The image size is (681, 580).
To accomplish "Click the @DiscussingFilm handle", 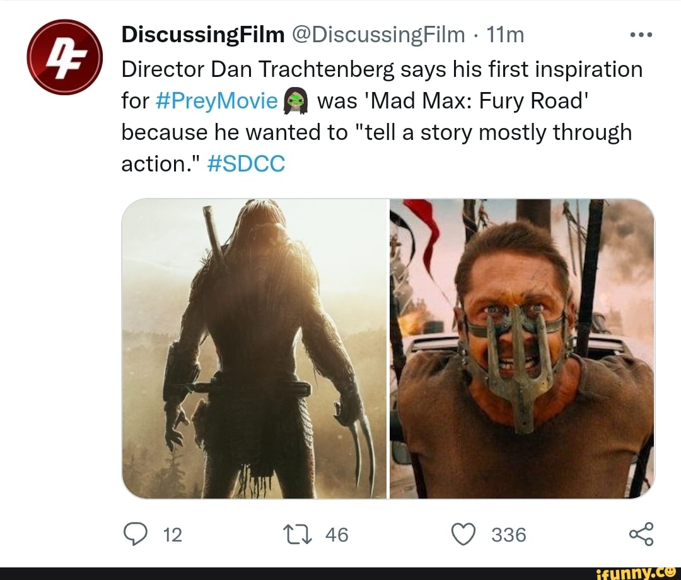I will [378, 35].
